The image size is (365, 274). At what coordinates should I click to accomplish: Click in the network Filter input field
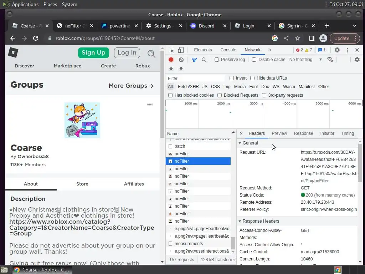[x=196, y=78]
